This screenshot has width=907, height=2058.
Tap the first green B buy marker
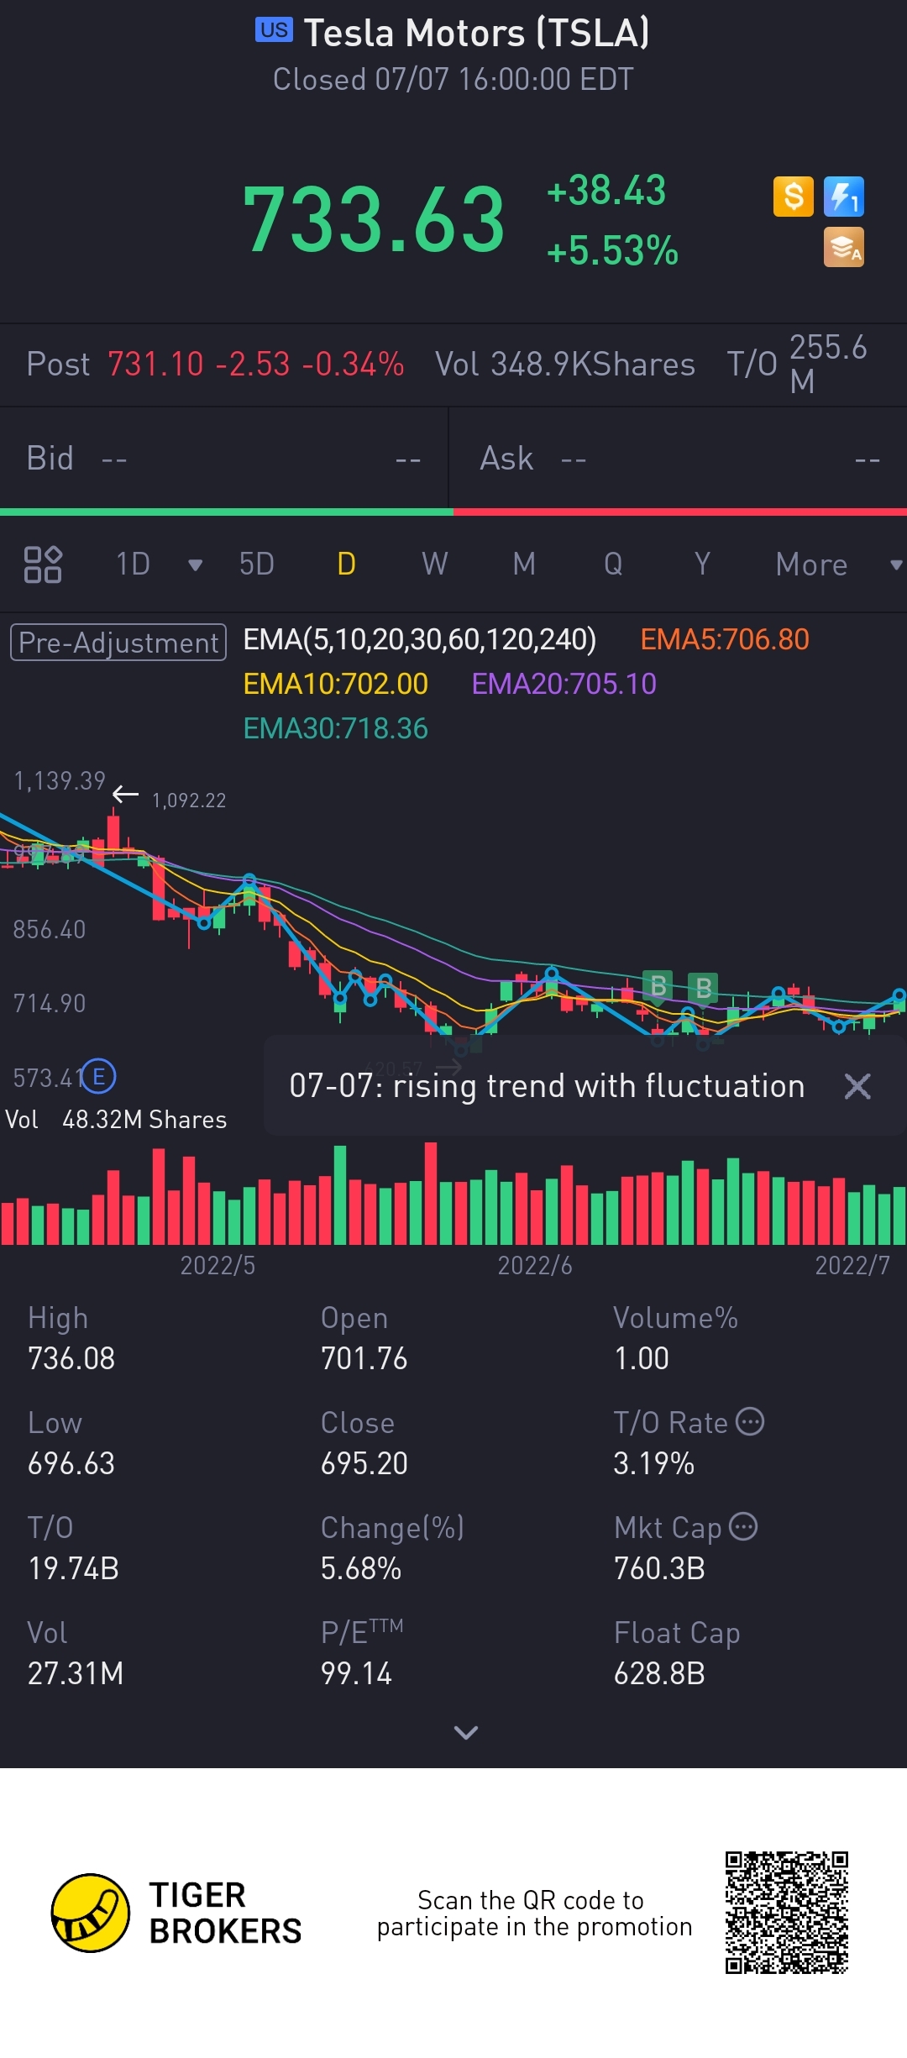tap(658, 985)
